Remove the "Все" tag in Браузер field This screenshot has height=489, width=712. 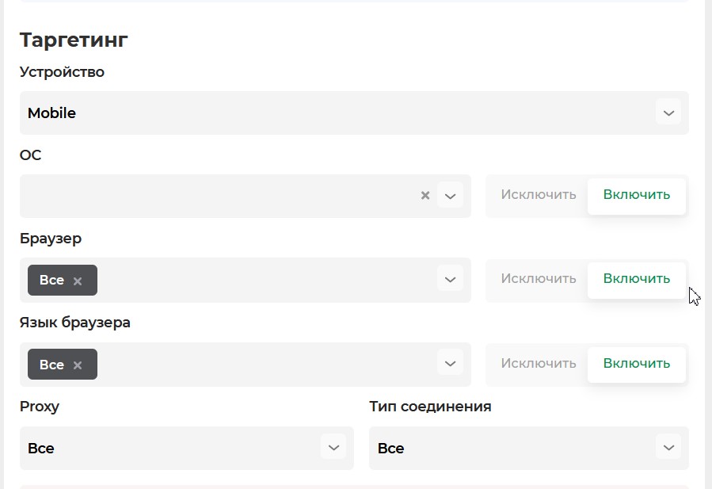pos(78,281)
